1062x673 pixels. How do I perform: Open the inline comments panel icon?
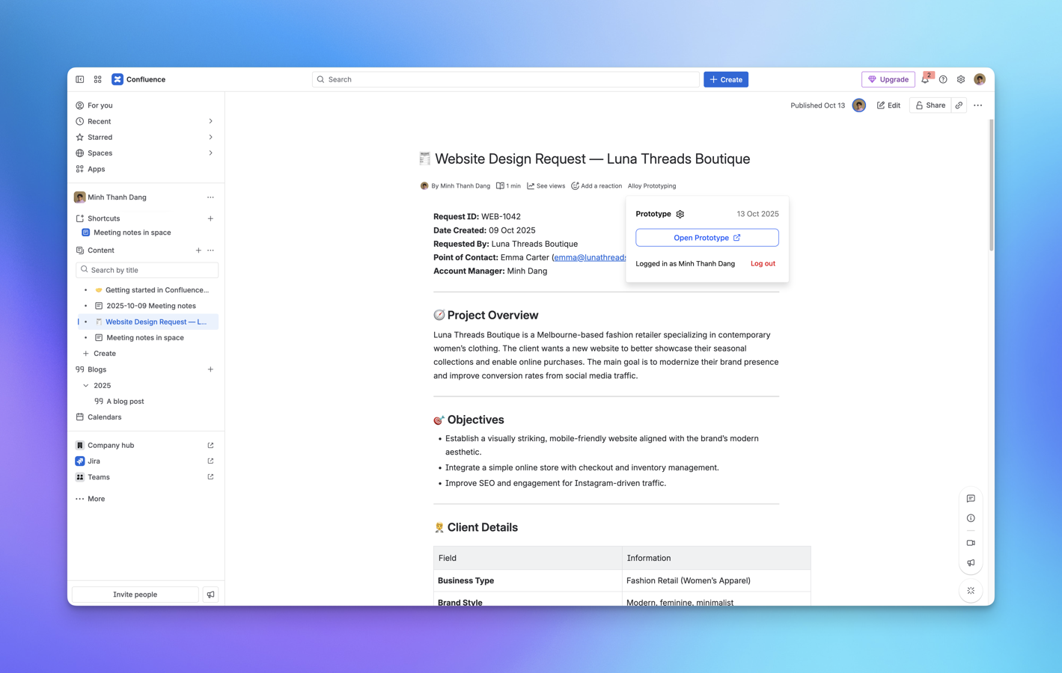point(971,498)
